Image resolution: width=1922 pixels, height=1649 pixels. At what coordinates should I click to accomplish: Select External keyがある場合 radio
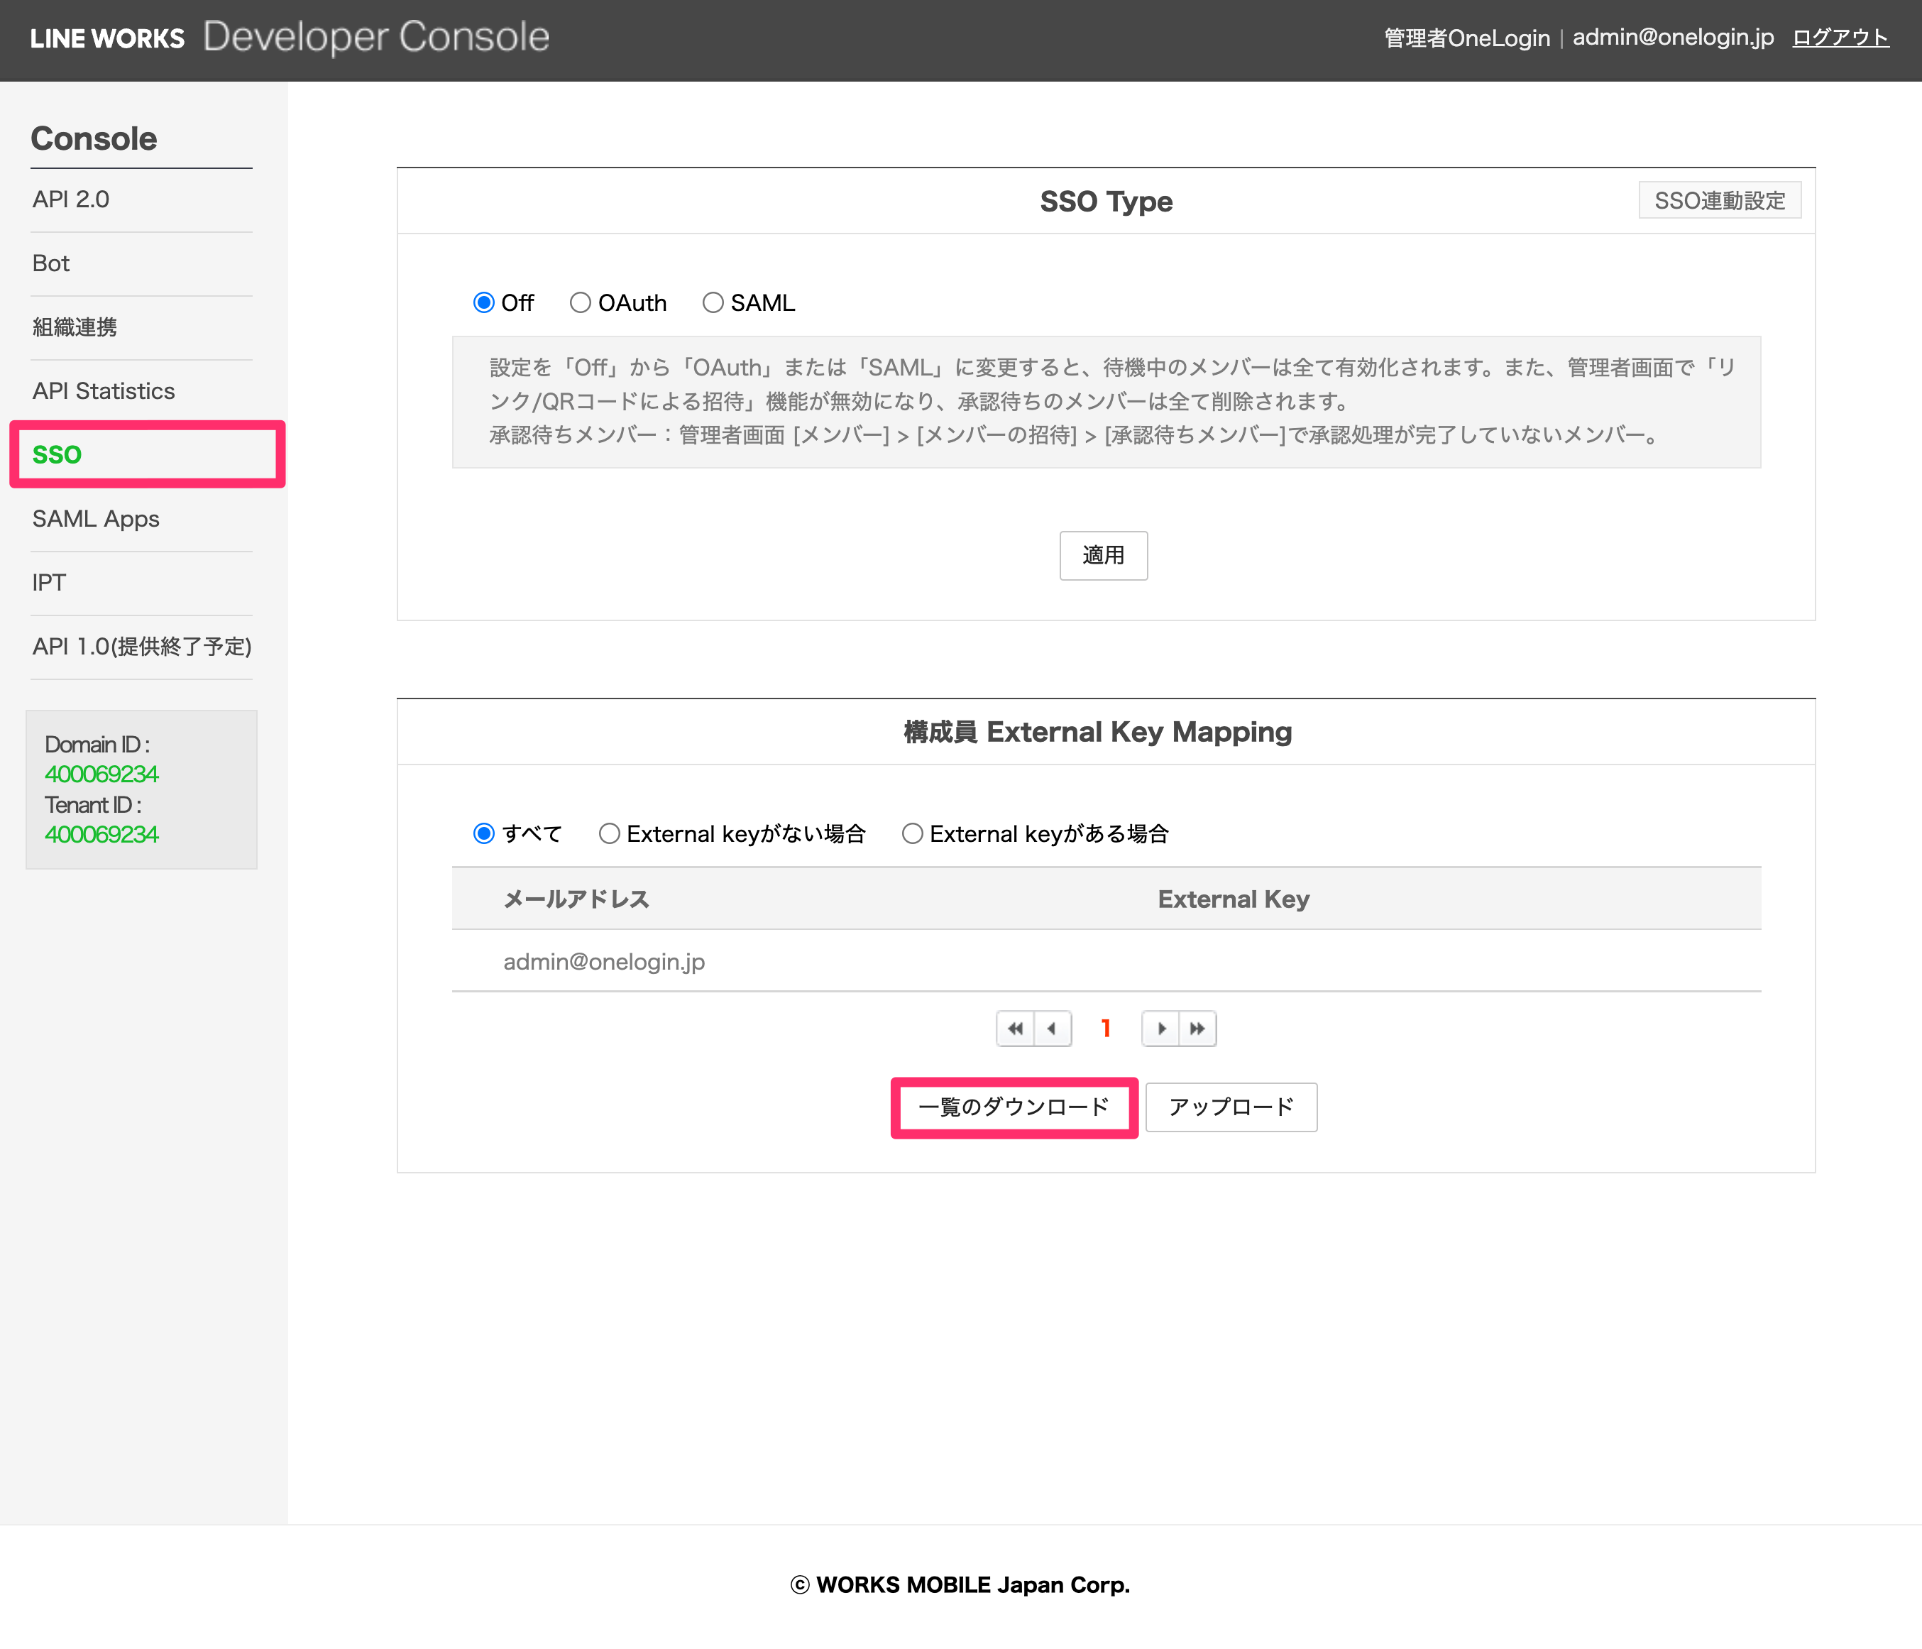(x=912, y=833)
